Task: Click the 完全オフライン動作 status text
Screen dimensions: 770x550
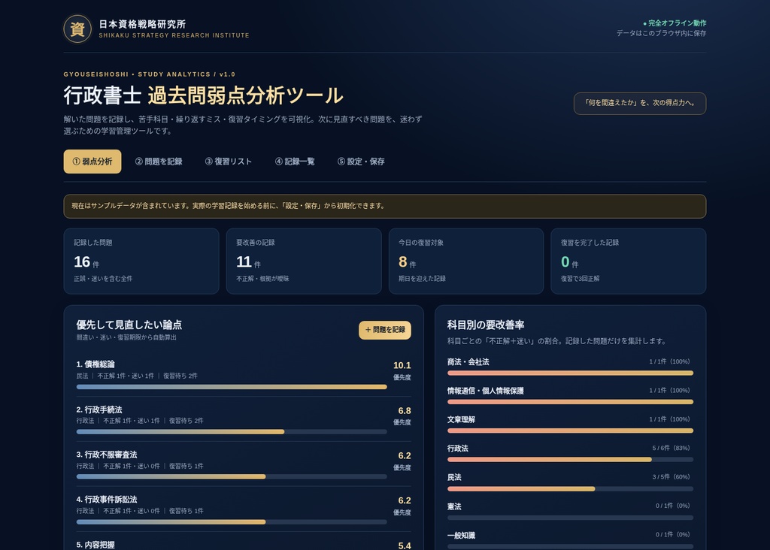Action: tap(675, 23)
